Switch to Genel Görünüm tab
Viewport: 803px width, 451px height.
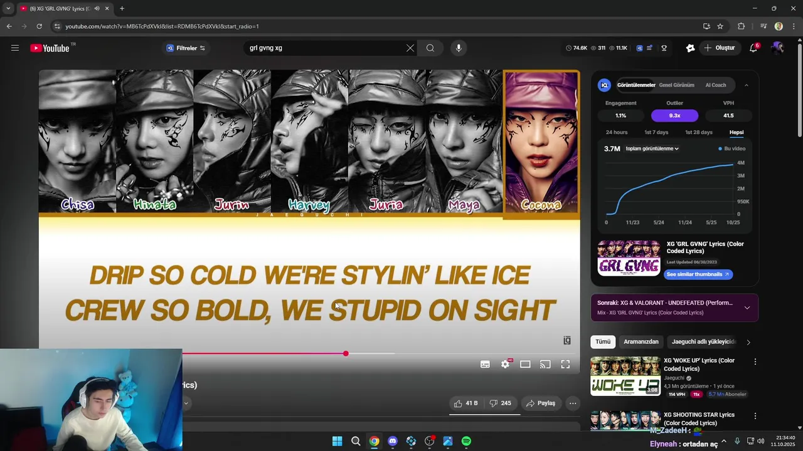pyautogui.click(x=676, y=85)
